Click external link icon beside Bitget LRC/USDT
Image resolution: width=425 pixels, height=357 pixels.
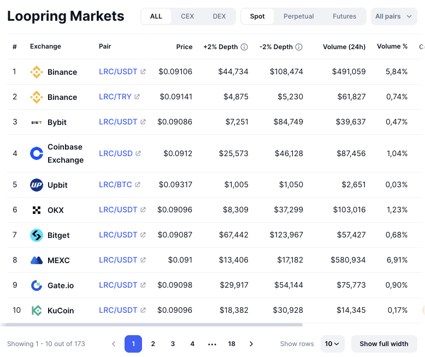tap(143, 235)
